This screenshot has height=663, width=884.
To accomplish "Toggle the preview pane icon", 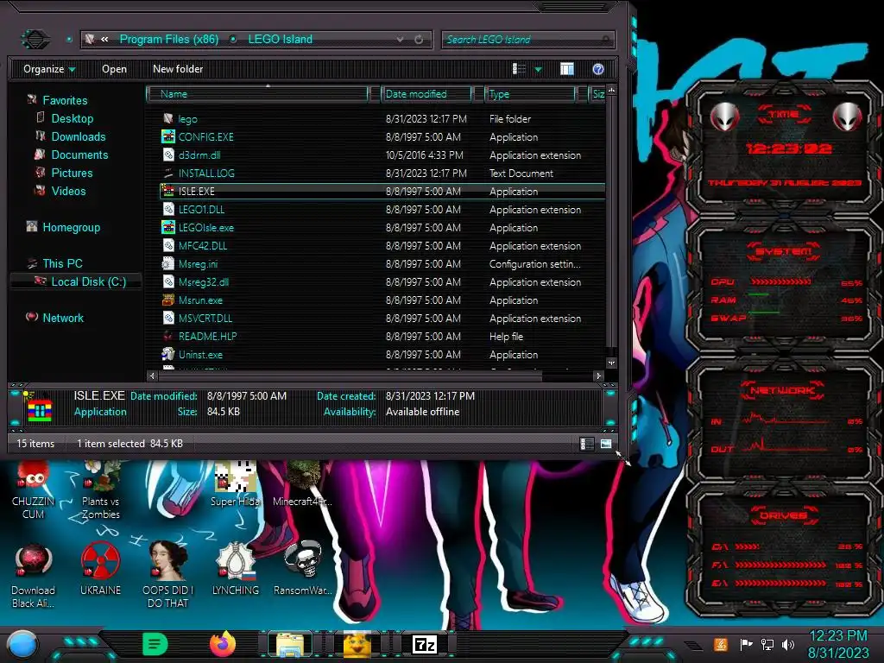I will [567, 69].
